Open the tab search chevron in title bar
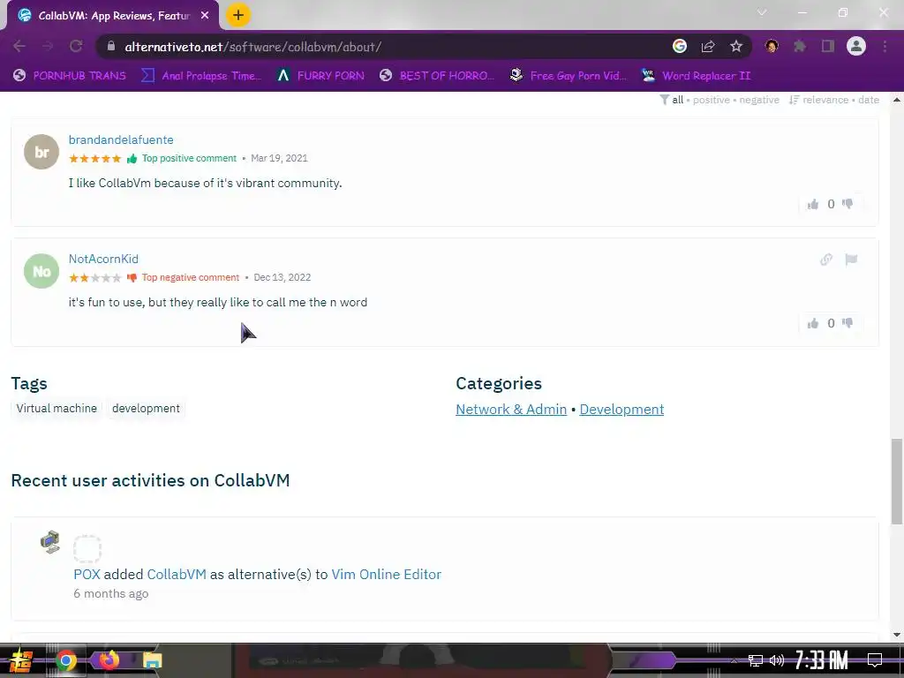The height and width of the screenshot is (678, 904). pos(762,12)
